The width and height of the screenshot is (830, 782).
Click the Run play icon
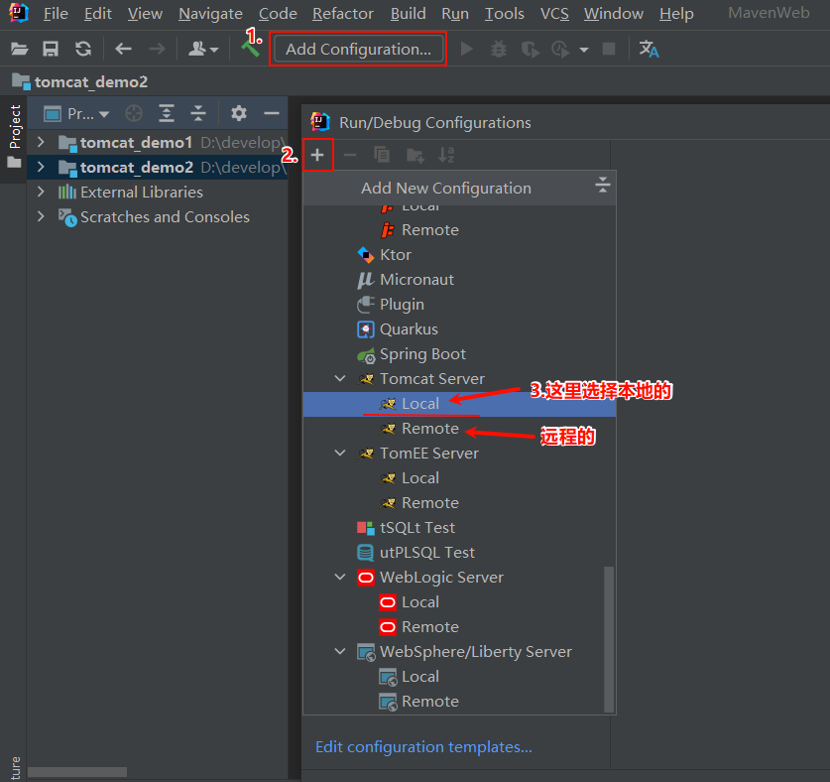(466, 50)
